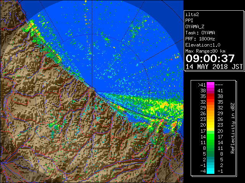This screenshot has height=183, width=245.
Task: Click the 09:00:37 timestamp
Action: coord(210,58)
